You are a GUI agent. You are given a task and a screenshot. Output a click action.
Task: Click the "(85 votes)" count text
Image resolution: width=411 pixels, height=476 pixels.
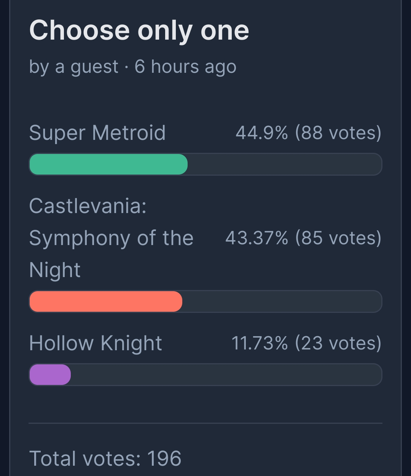tap(338, 238)
